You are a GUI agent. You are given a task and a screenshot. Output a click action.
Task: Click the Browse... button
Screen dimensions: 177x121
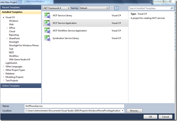point(134,111)
